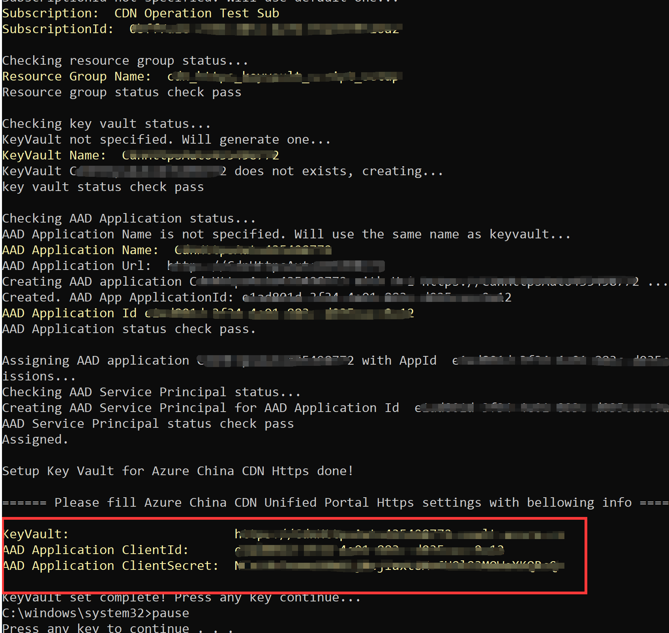Click 'AAD Service Principal status check pass' line
This screenshot has width=669, height=633.
[x=148, y=424]
